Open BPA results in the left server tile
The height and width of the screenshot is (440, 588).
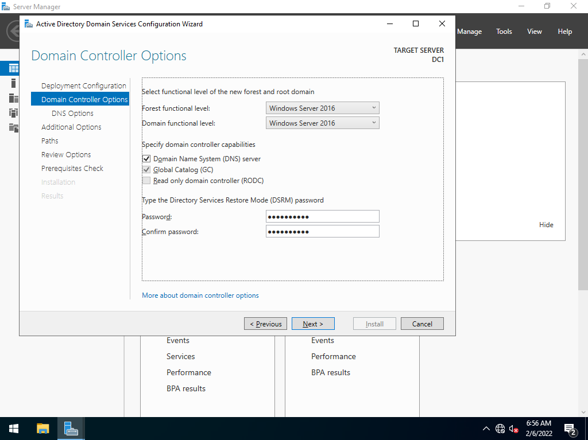pos(186,388)
